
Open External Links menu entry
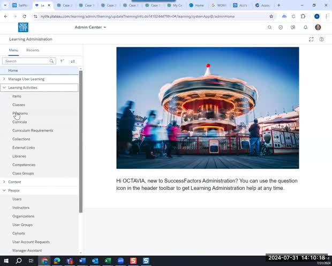[x=24, y=147]
